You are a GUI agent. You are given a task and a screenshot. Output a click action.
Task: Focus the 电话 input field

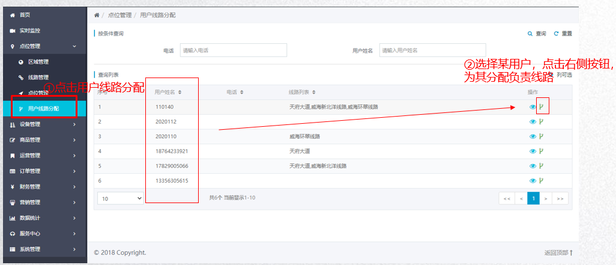coord(234,50)
